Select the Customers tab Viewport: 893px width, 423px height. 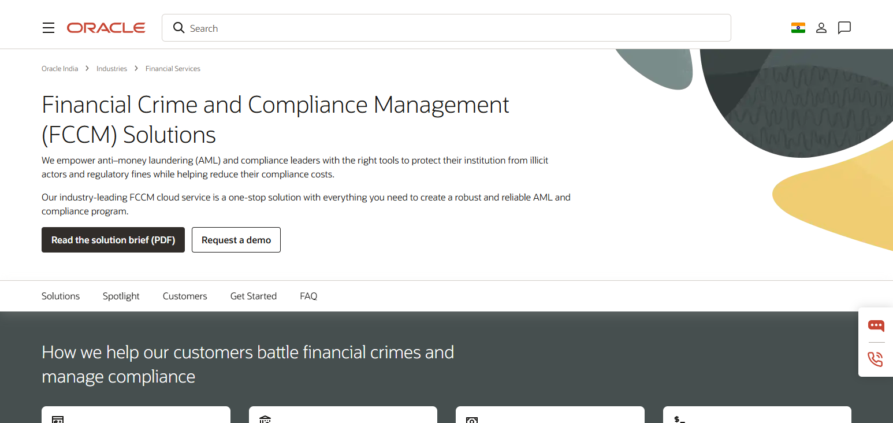coord(185,296)
